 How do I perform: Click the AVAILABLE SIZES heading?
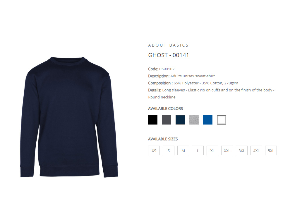click(163, 139)
